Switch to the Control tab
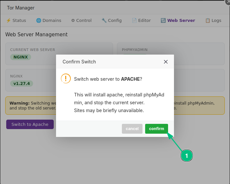Screen dimensions: 230x184 tap(81, 21)
